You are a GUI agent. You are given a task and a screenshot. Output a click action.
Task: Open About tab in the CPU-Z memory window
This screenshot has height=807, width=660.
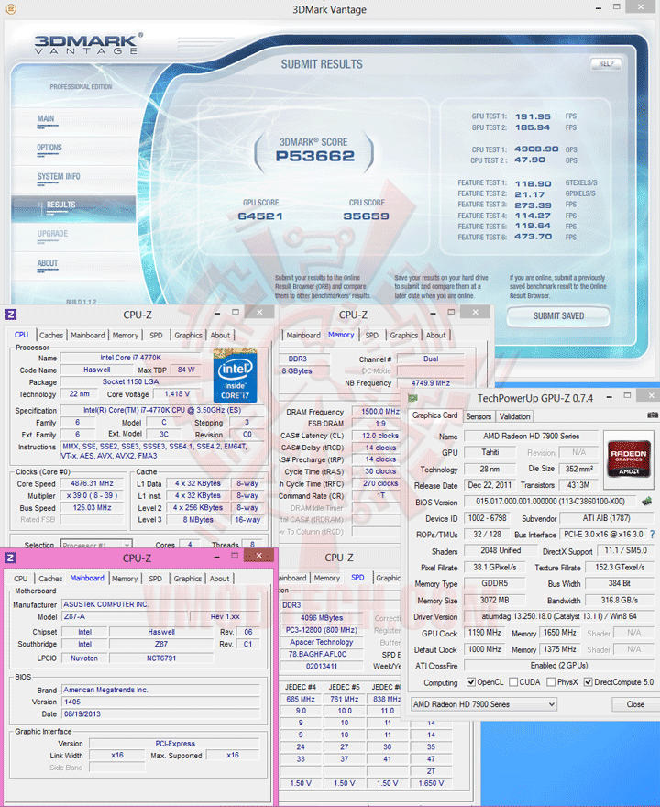[435, 335]
